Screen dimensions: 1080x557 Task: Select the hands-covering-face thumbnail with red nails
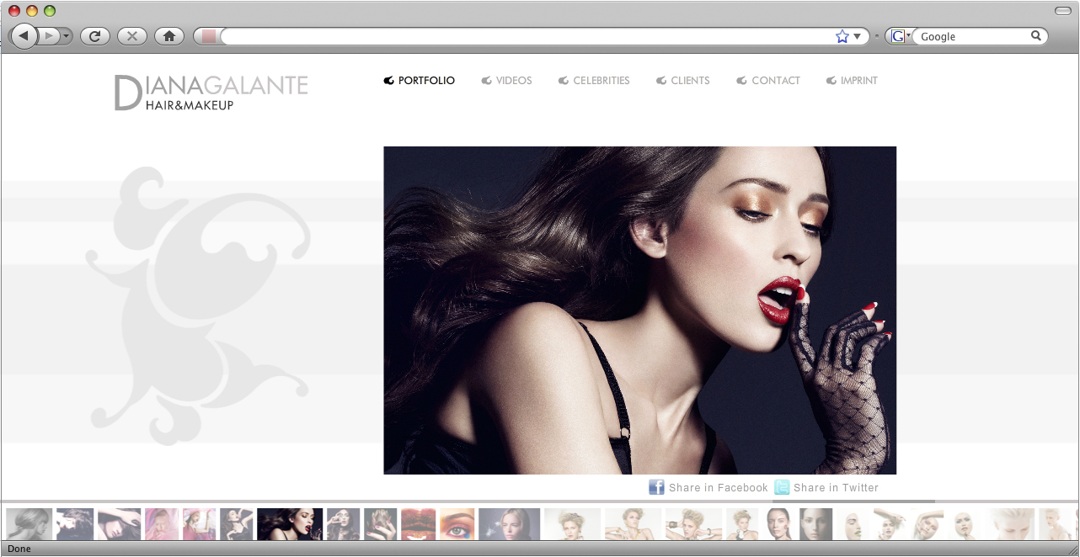(381, 523)
